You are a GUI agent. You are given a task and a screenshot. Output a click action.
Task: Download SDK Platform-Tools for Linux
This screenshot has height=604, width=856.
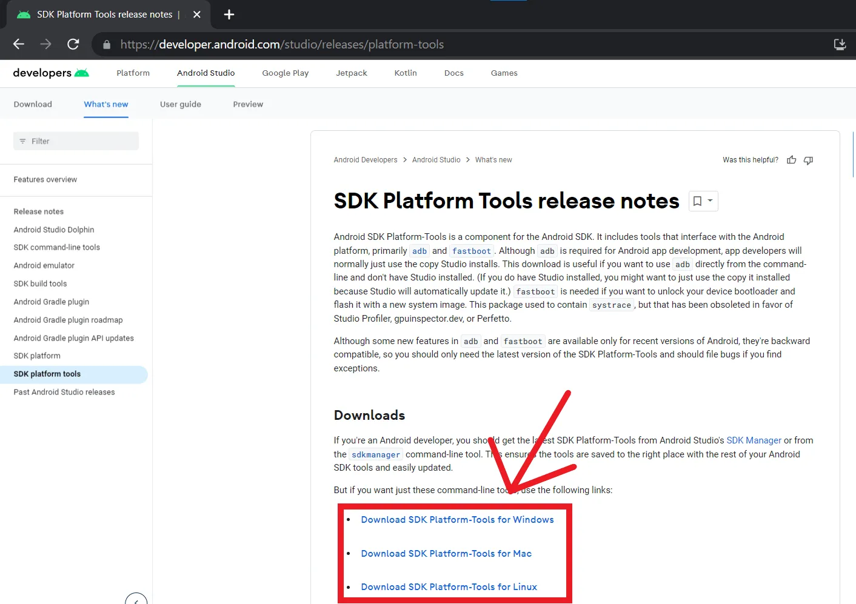449,587
